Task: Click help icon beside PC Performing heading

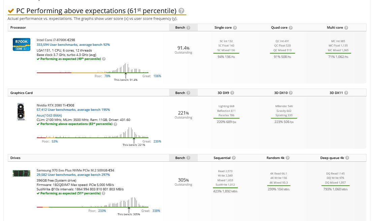Action: [182, 11]
